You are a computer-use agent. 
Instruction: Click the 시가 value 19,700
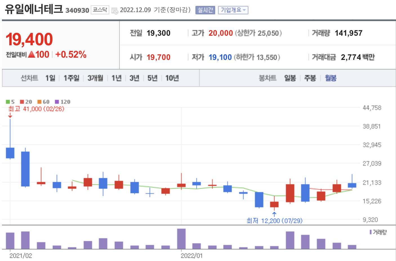coord(159,57)
